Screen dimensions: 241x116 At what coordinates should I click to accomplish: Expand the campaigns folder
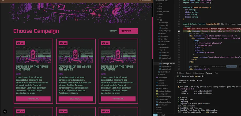pyautogui.click(x=164, y=22)
